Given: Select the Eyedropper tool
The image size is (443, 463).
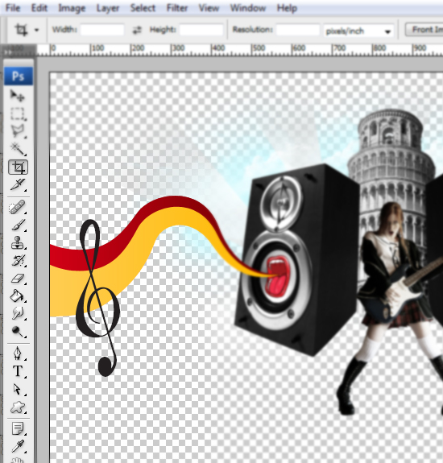Looking at the screenshot, I should click(x=18, y=446).
